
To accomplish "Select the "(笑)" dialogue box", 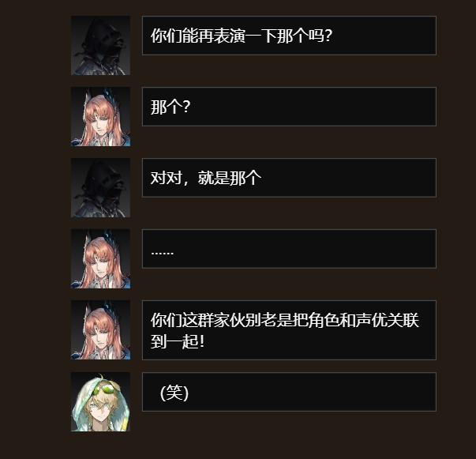I will click(289, 392).
